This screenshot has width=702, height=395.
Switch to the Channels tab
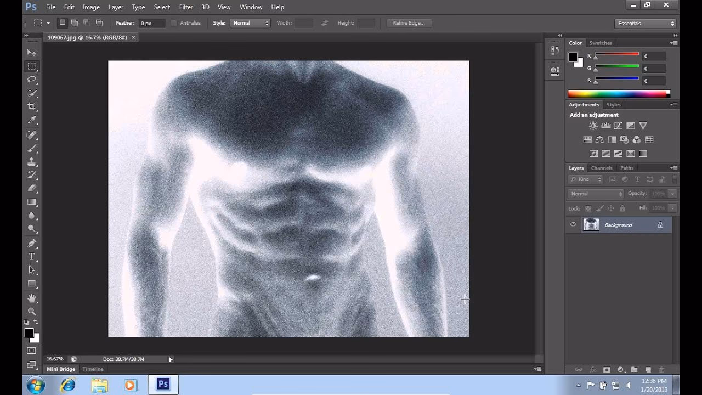coord(601,168)
